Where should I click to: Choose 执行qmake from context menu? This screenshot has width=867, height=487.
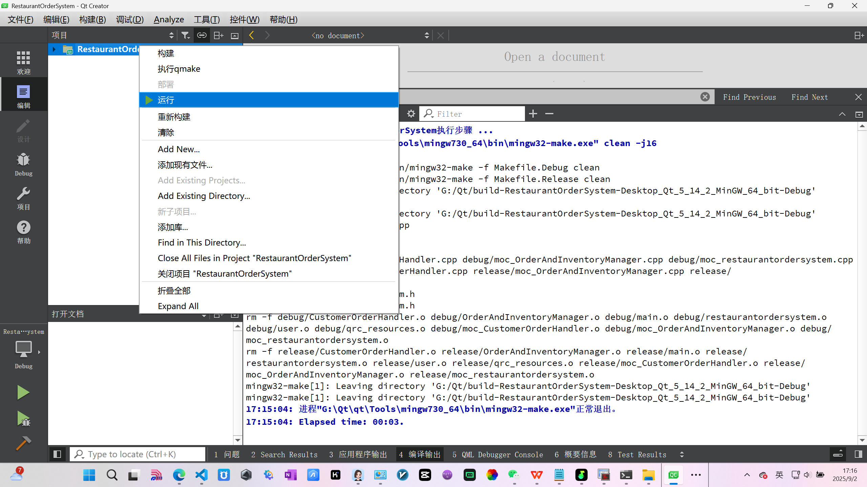(269, 69)
